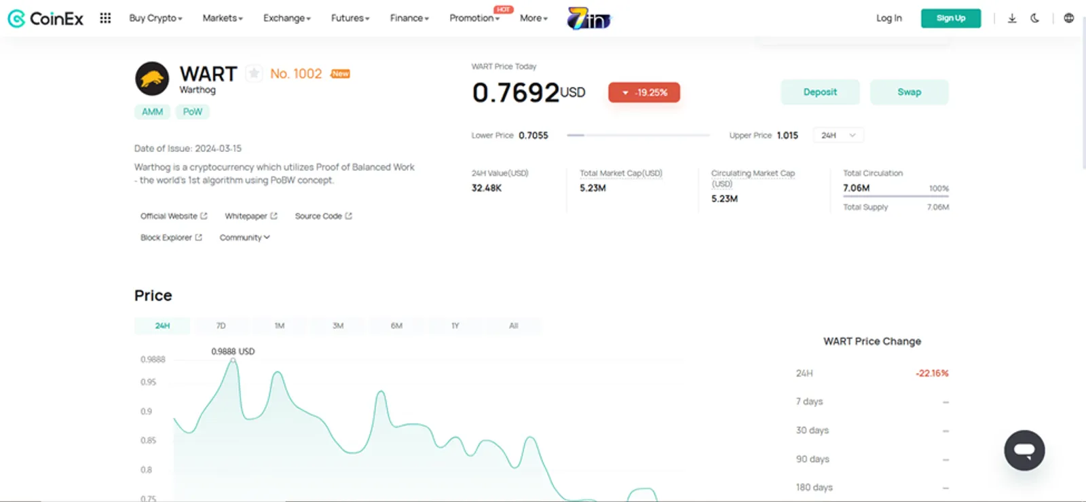The width and height of the screenshot is (1086, 502).
Task: Click the Date of Issue text
Action: [188, 149]
